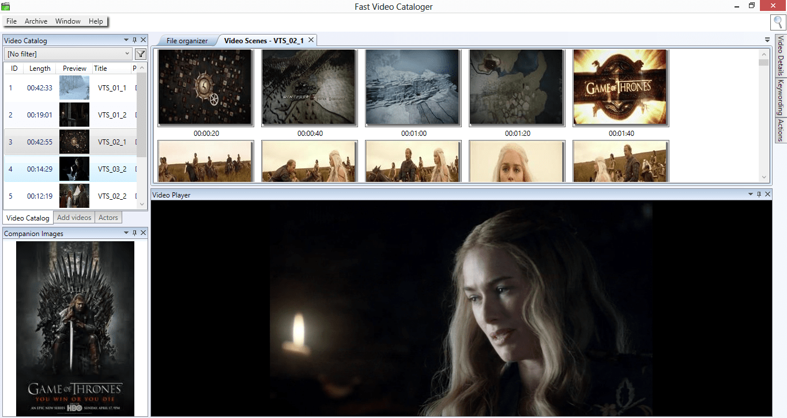The height and width of the screenshot is (418, 787).
Task: Open the Video Details side tab
Action: [x=781, y=56]
